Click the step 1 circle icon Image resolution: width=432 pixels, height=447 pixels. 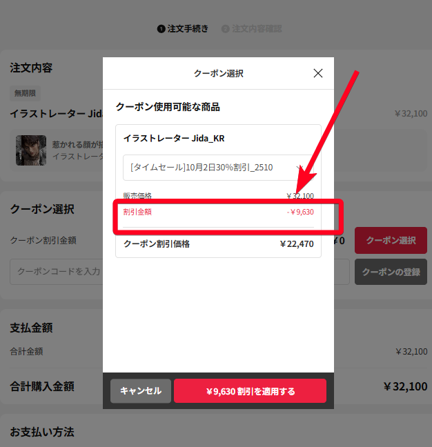[161, 29]
